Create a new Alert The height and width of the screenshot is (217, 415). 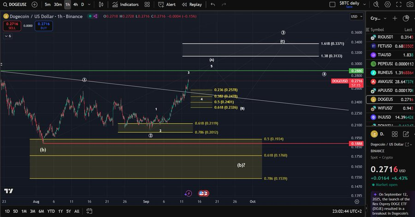point(167,5)
